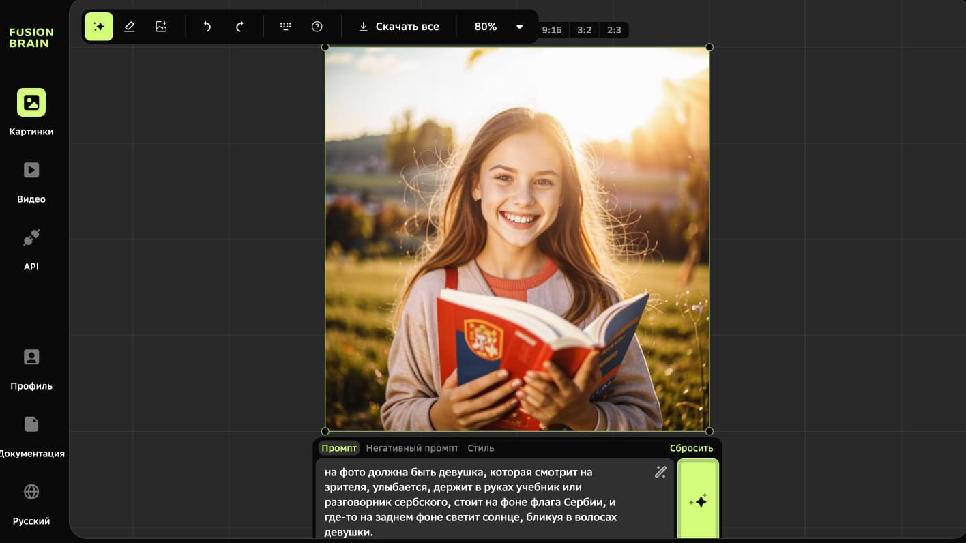The width and height of the screenshot is (966, 543).
Task: Open the API section
Action: pyautogui.click(x=31, y=248)
